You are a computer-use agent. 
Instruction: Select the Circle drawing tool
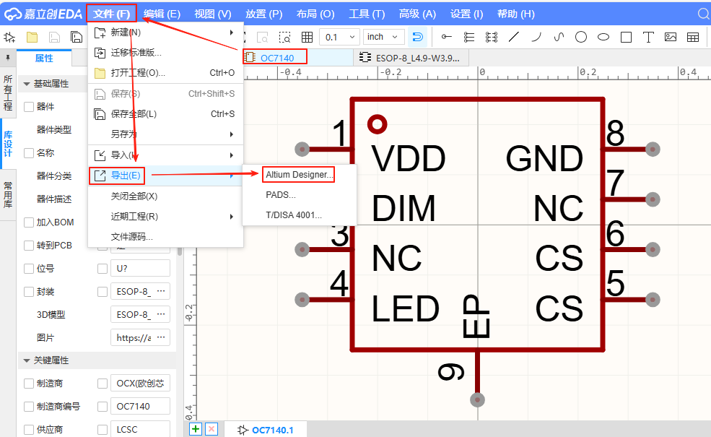click(582, 36)
